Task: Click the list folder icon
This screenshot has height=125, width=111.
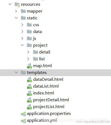Action: click(x=36, y=59)
